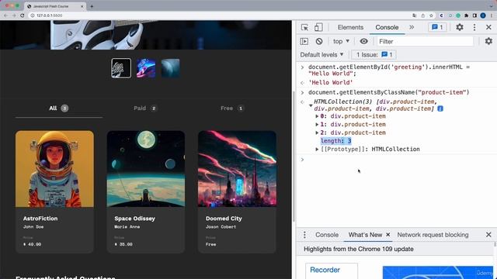Toggle the browser side panel icon

[474, 15]
